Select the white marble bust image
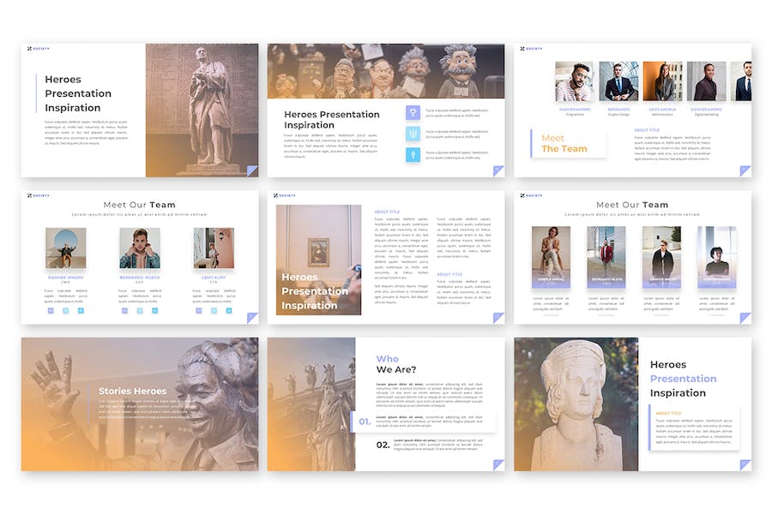772x514 pixels. [x=576, y=403]
